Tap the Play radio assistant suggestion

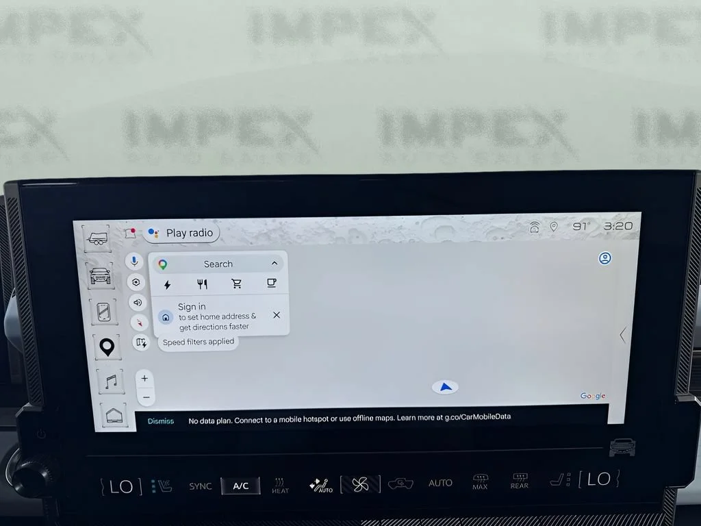pos(181,233)
